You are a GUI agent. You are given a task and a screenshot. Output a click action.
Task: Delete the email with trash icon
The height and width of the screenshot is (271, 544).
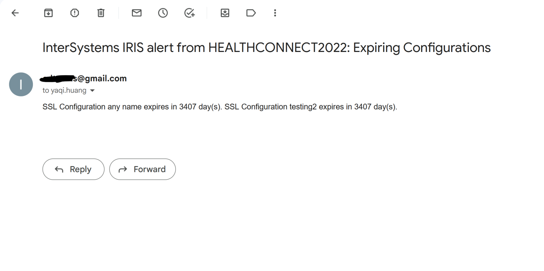click(101, 13)
